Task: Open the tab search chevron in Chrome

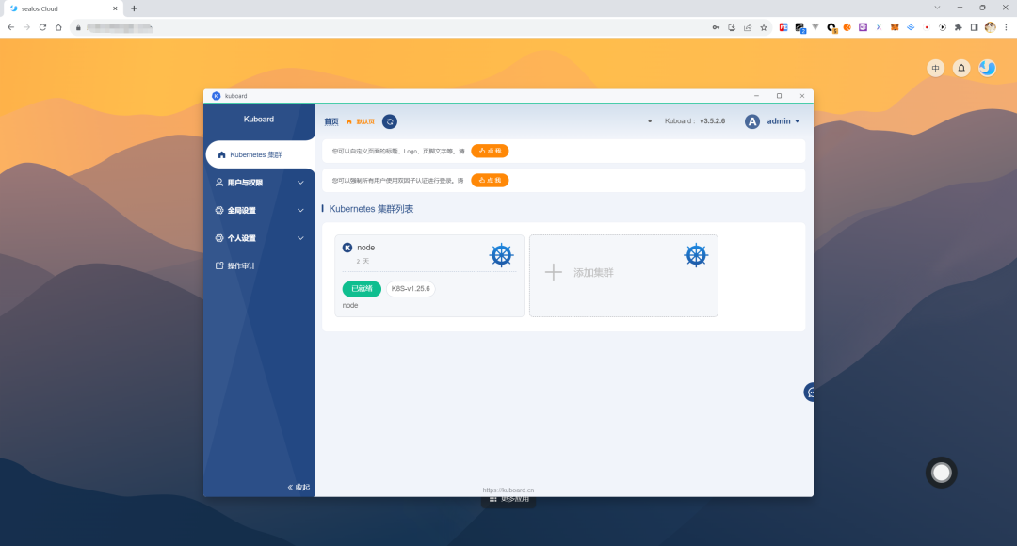Action: tap(937, 8)
